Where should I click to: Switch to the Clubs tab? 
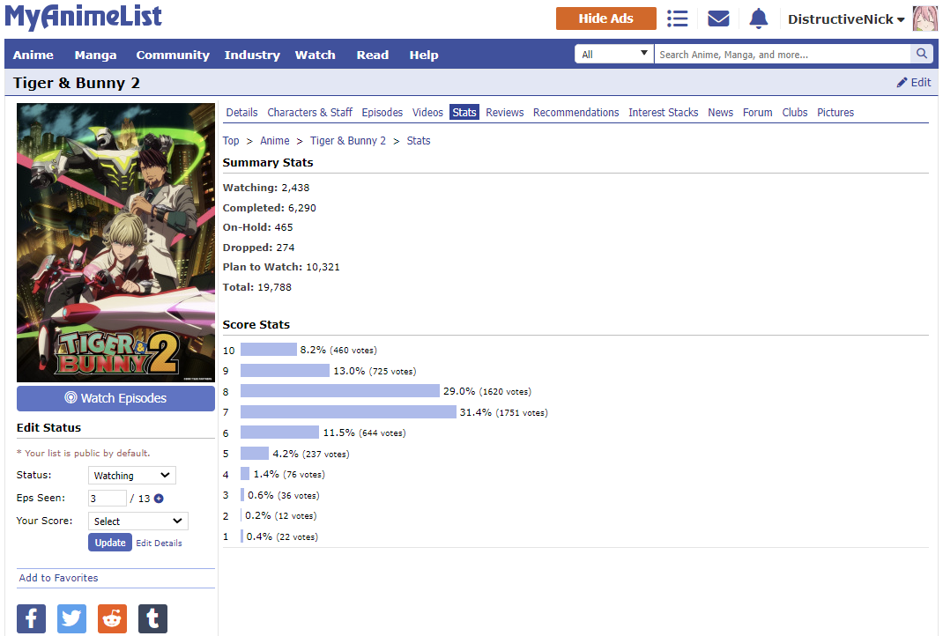(794, 113)
